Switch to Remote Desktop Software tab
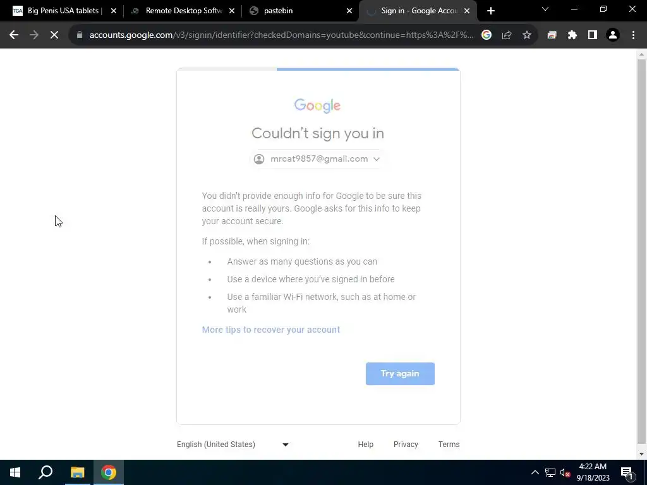This screenshot has width=647, height=485. [x=183, y=11]
